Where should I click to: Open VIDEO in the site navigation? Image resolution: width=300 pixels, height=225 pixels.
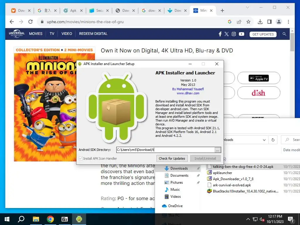pos(67,34)
